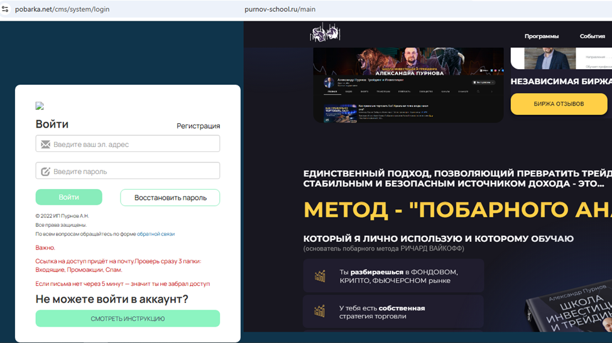This screenshot has height=343, width=612.
Task: Click the Войти heading text
Action: (x=52, y=124)
